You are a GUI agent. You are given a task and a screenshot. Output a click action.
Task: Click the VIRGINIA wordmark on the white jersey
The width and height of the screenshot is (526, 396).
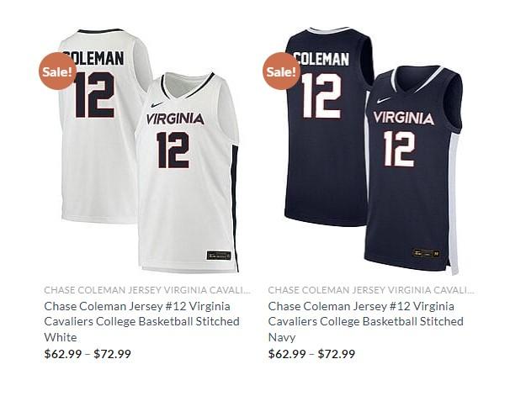coord(175,119)
